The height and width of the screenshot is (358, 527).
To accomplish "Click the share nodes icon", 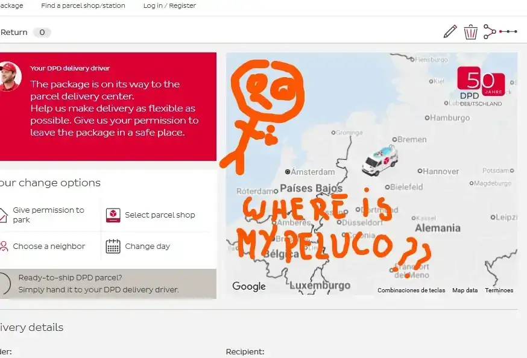I will pos(490,31).
